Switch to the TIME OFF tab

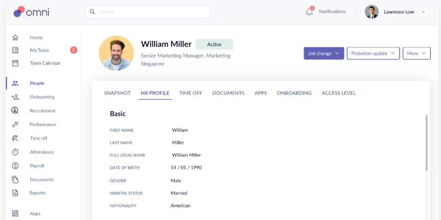pyautogui.click(x=191, y=93)
